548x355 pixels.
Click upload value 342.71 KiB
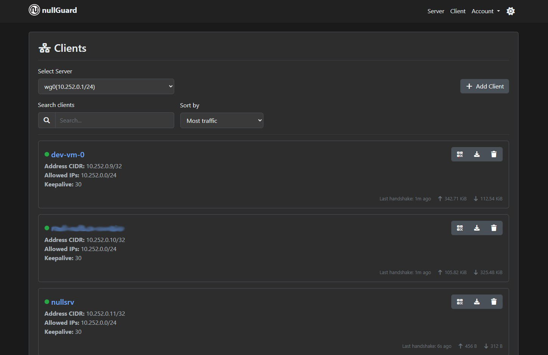click(x=452, y=198)
